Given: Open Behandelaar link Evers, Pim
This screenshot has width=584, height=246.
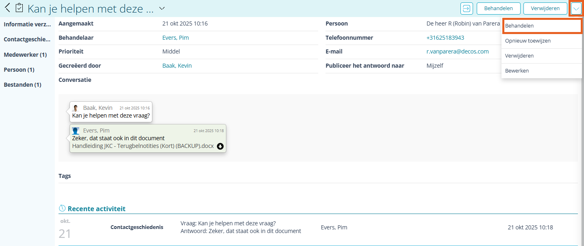Looking at the screenshot, I should 176,38.
